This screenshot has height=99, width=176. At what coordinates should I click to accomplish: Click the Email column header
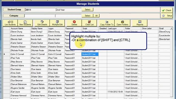pos(164,29)
